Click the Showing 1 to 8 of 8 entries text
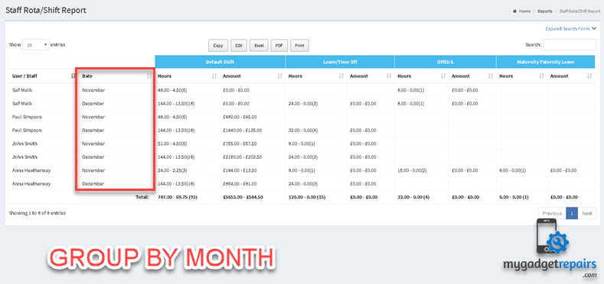The image size is (604, 284). (x=38, y=213)
